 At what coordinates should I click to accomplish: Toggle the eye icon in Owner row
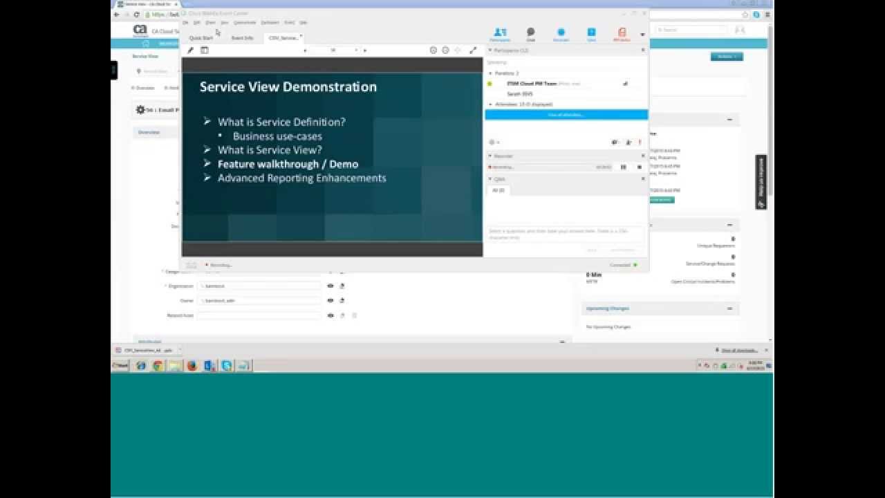pyautogui.click(x=330, y=300)
